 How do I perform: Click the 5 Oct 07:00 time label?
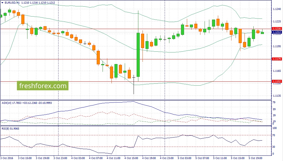coord(202,158)
